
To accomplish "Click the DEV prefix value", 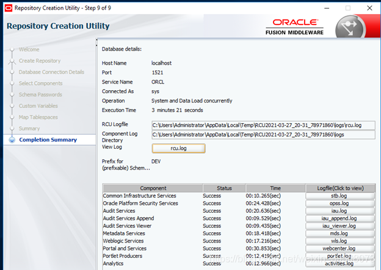I will [156, 162].
